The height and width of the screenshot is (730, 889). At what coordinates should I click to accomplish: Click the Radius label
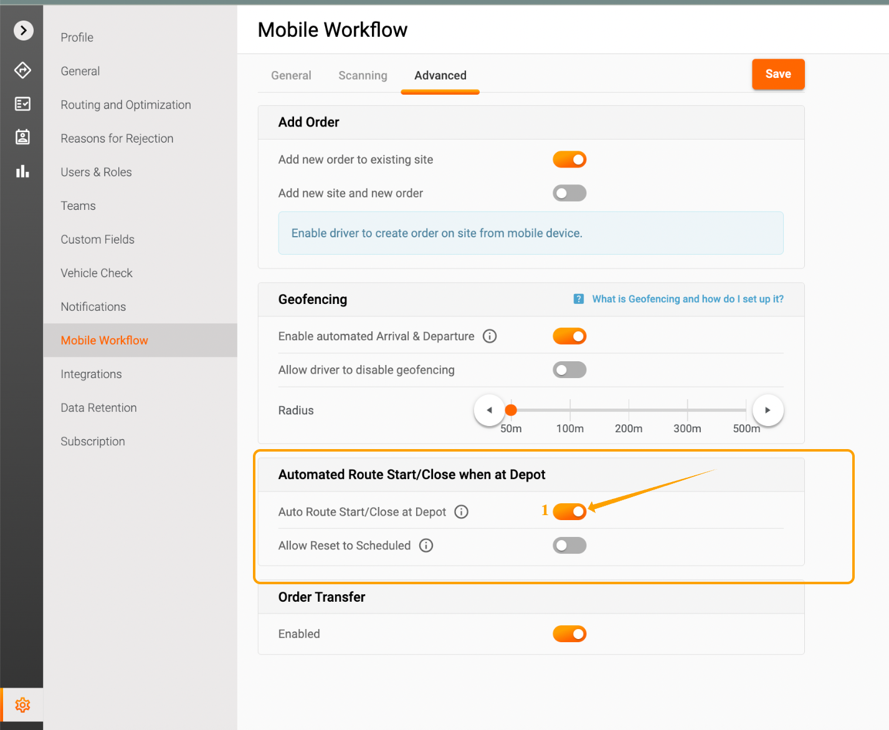pos(296,410)
